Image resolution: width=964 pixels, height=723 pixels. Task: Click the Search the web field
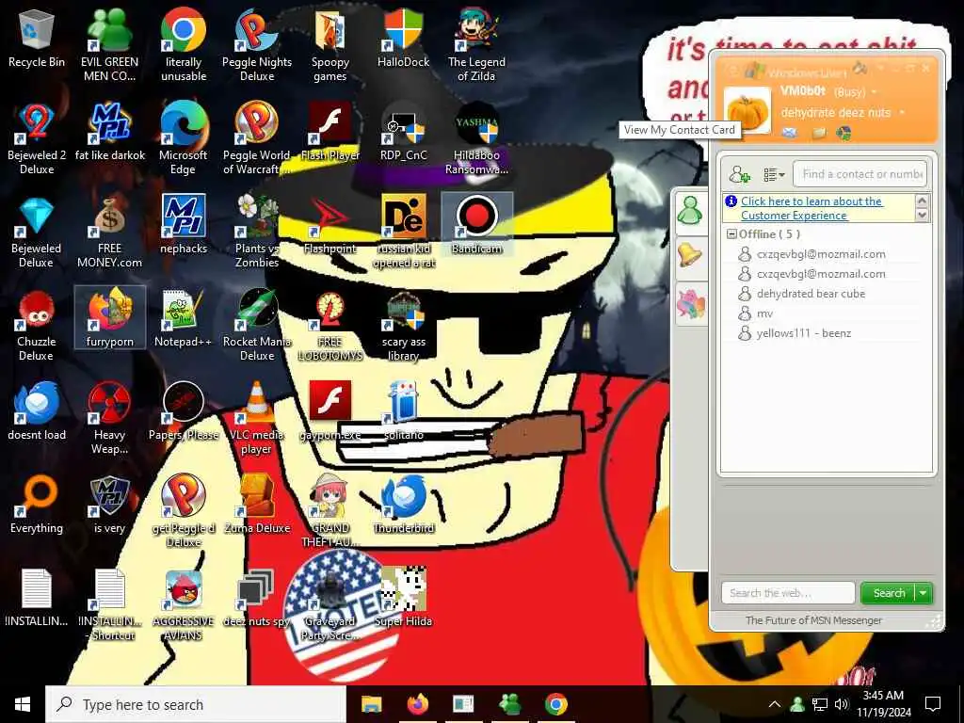coord(788,593)
